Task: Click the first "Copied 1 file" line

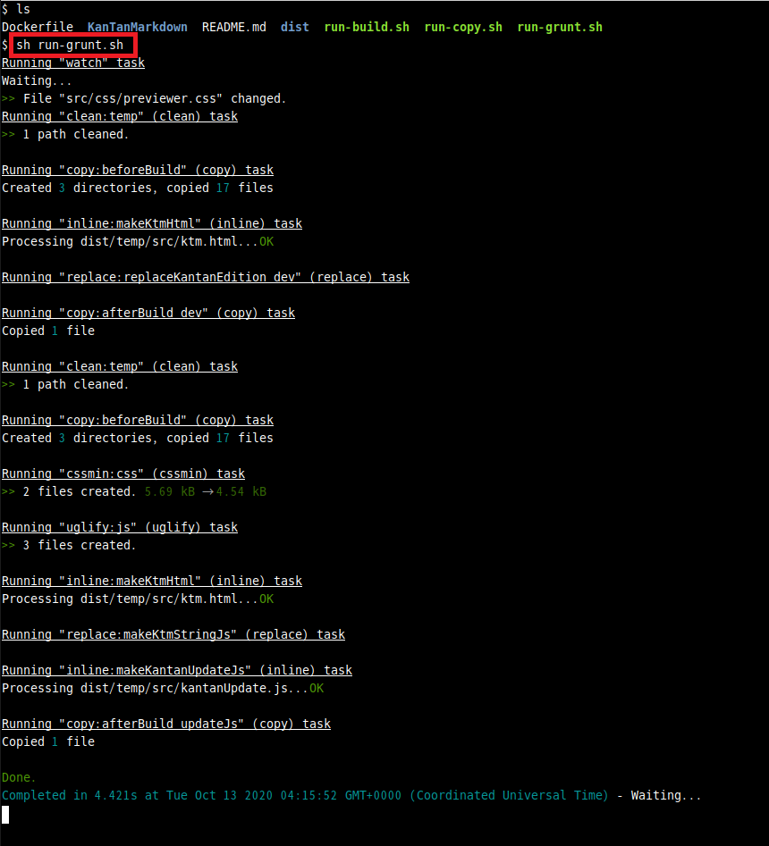Action: tap(48, 331)
